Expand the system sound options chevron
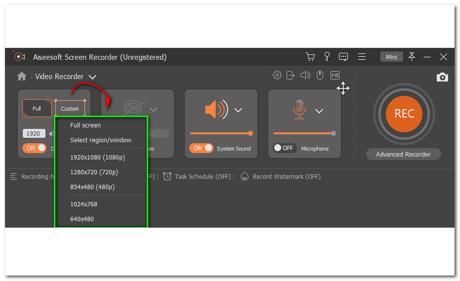The height and width of the screenshot is (281, 460). click(238, 110)
